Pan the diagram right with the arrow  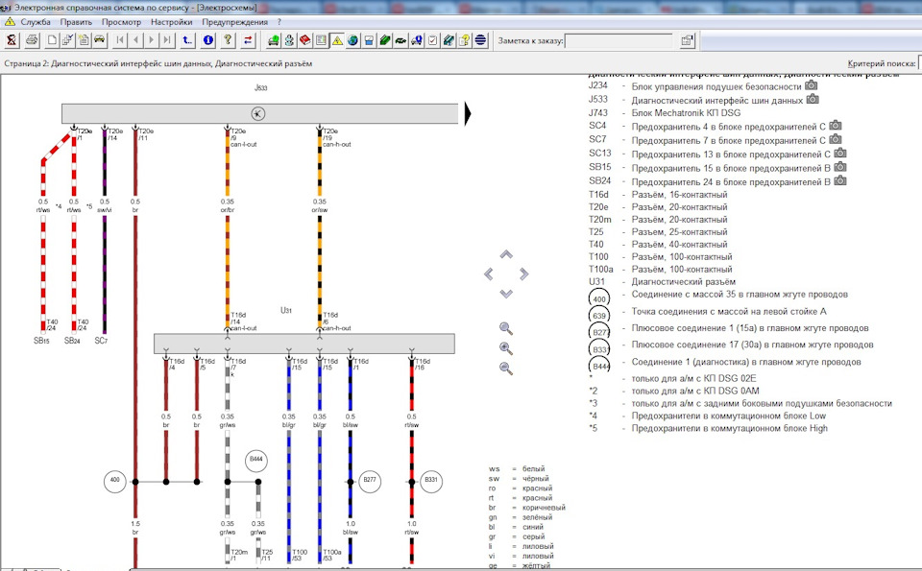[524, 274]
